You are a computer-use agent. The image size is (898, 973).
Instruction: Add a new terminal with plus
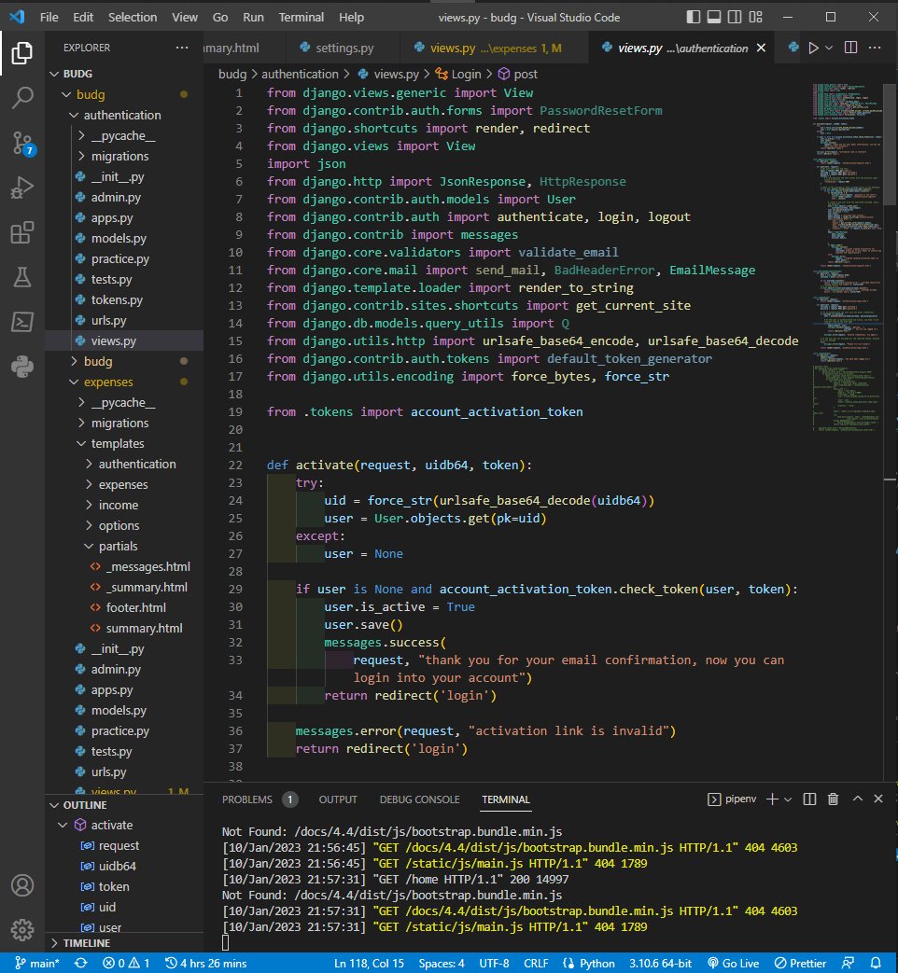coord(772,799)
